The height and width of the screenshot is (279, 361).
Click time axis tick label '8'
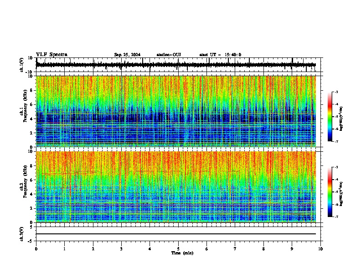pos(263,249)
